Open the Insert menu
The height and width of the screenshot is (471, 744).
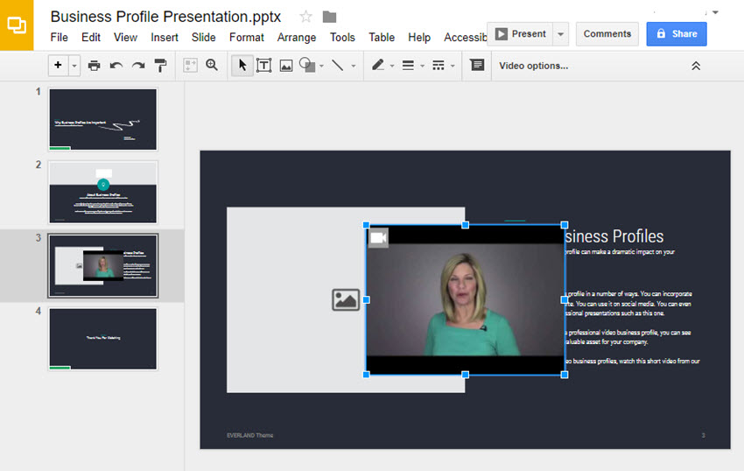pyautogui.click(x=164, y=38)
